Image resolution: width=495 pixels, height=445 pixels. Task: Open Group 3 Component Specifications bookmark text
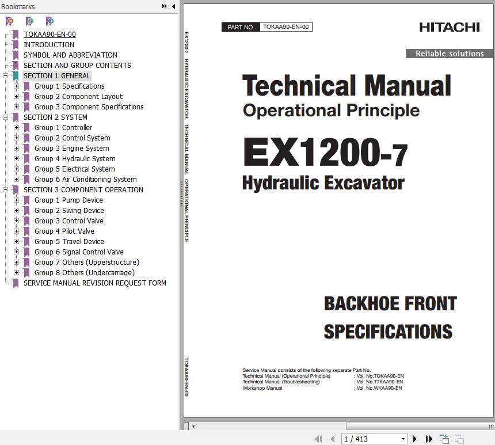(89, 107)
